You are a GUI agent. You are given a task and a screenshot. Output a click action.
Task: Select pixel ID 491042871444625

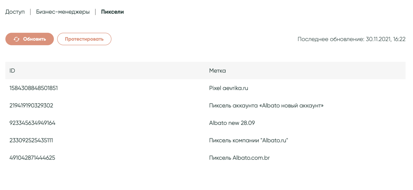coord(32,158)
